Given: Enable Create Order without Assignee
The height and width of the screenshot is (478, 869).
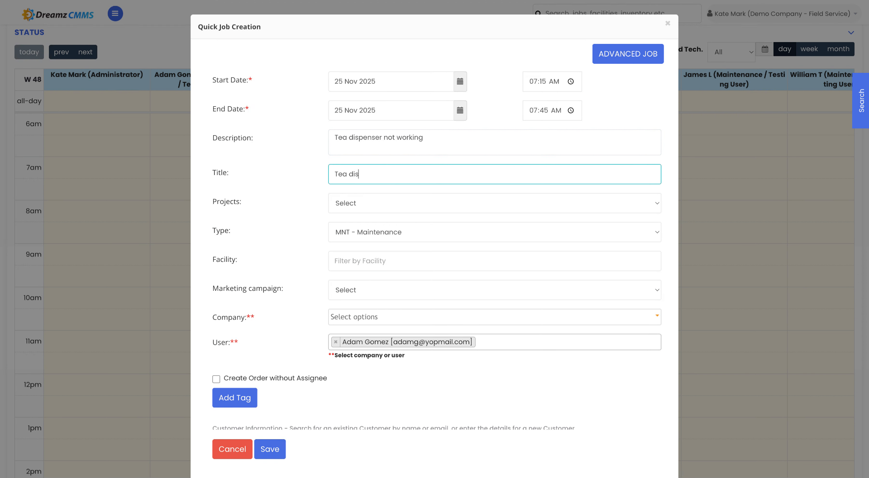Looking at the screenshot, I should coord(216,379).
